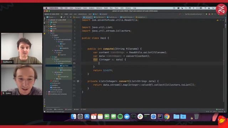Open the Apple menu
Image resolution: width=228 pixels, height=128 pixels.
[46, 8]
